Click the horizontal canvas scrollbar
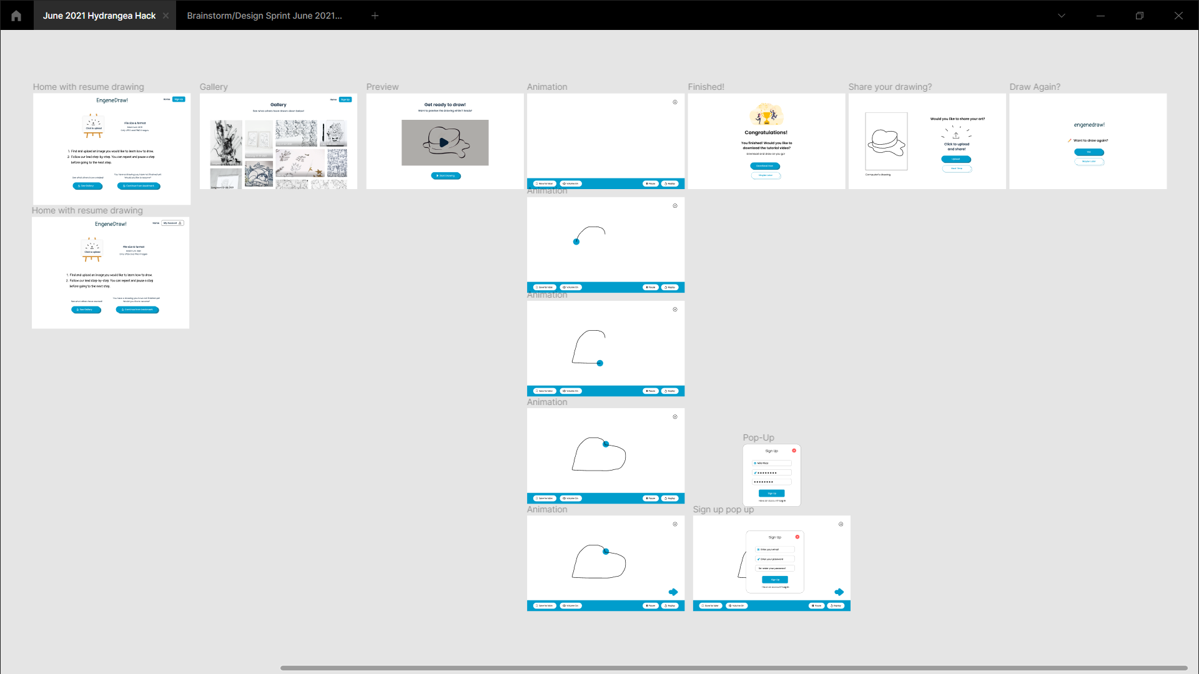1199x674 pixels. [734, 668]
